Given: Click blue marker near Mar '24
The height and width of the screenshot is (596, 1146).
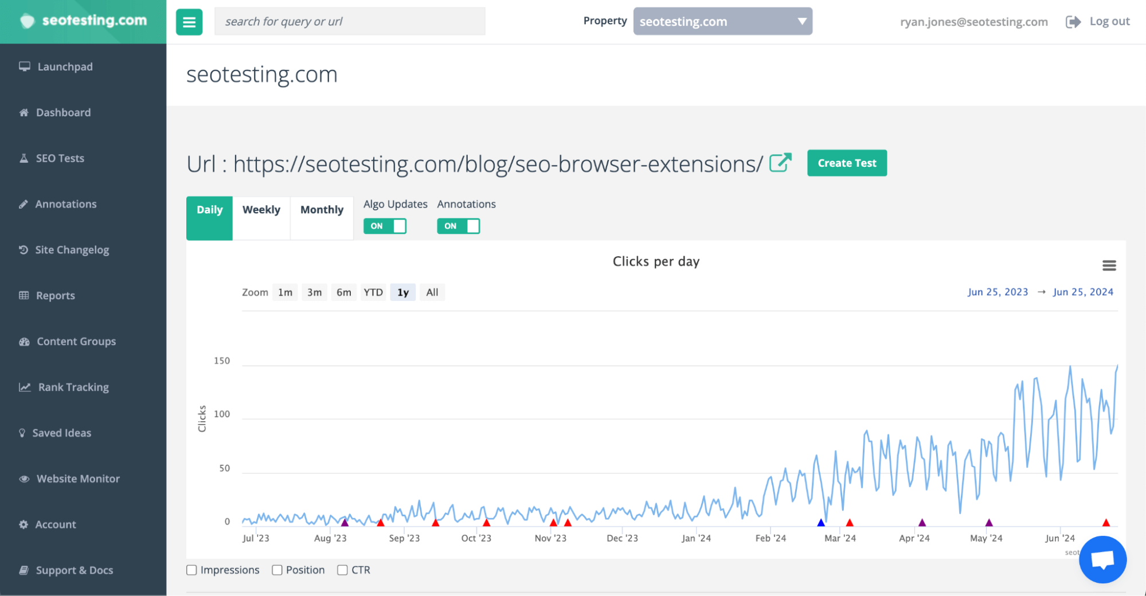Looking at the screenshot, I should (821, 523).
